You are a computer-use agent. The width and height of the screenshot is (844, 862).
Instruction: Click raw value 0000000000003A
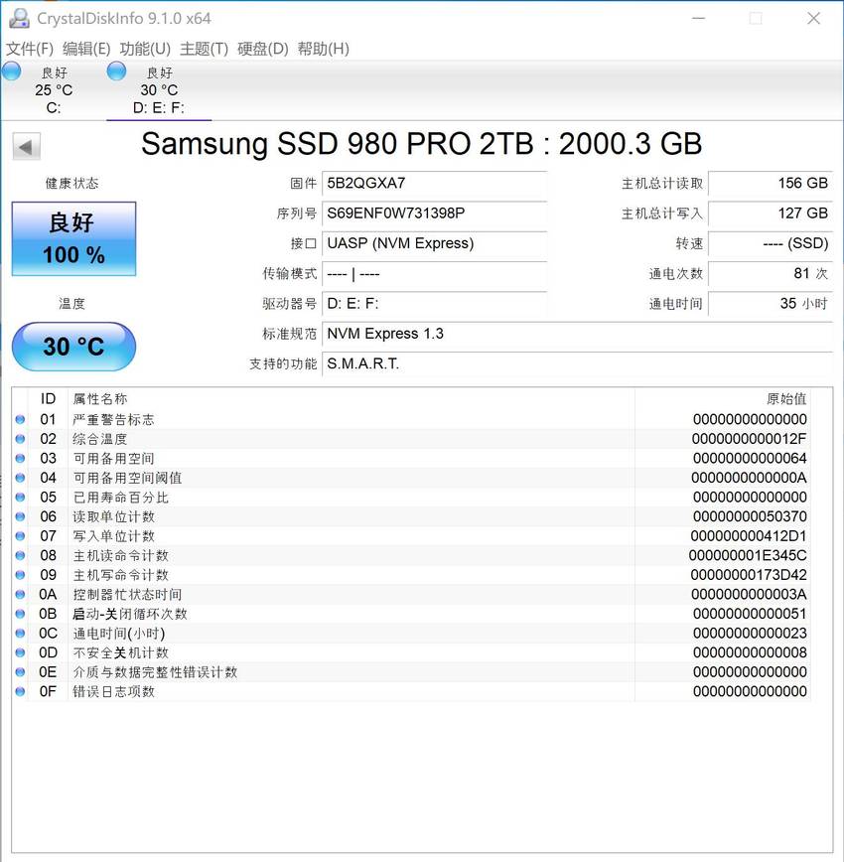(x=749, y=594)
